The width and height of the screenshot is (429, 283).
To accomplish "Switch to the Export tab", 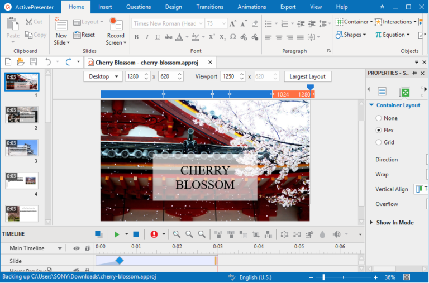I will pos(288,7).
